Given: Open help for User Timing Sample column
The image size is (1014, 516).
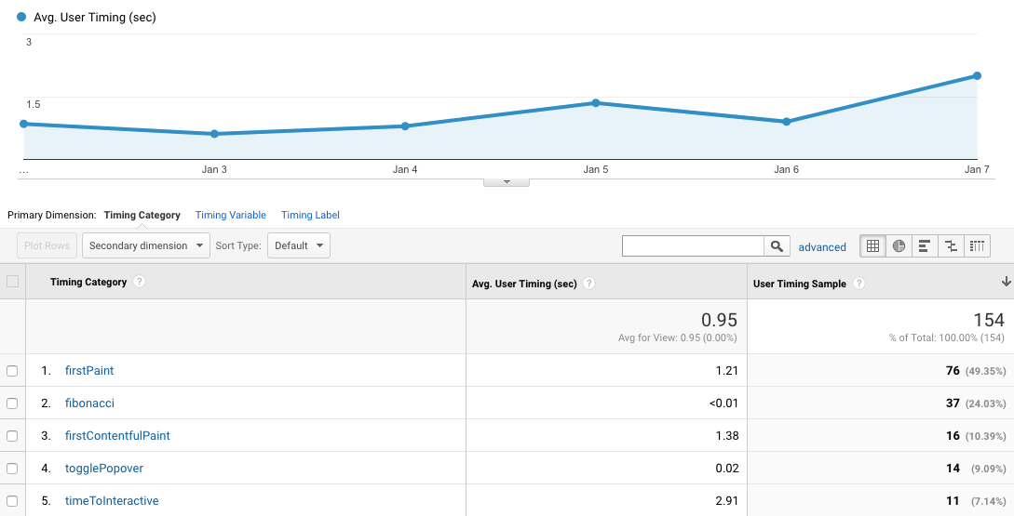Looking at the screenshot, I should click(859, 284).
